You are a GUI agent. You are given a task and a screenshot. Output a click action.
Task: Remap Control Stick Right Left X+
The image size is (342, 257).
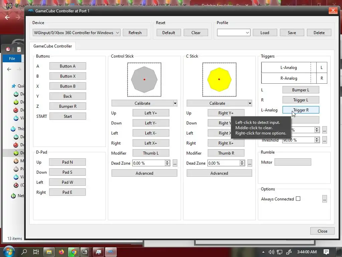(x=151, y=143)
